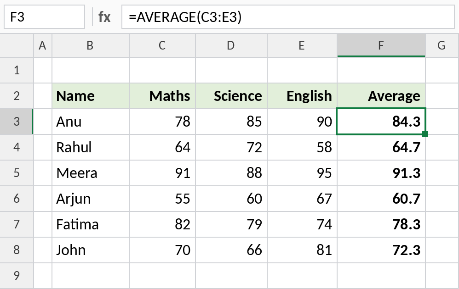The image size is (459, 289).
Task: Select row 2 header
Action: 17,96
